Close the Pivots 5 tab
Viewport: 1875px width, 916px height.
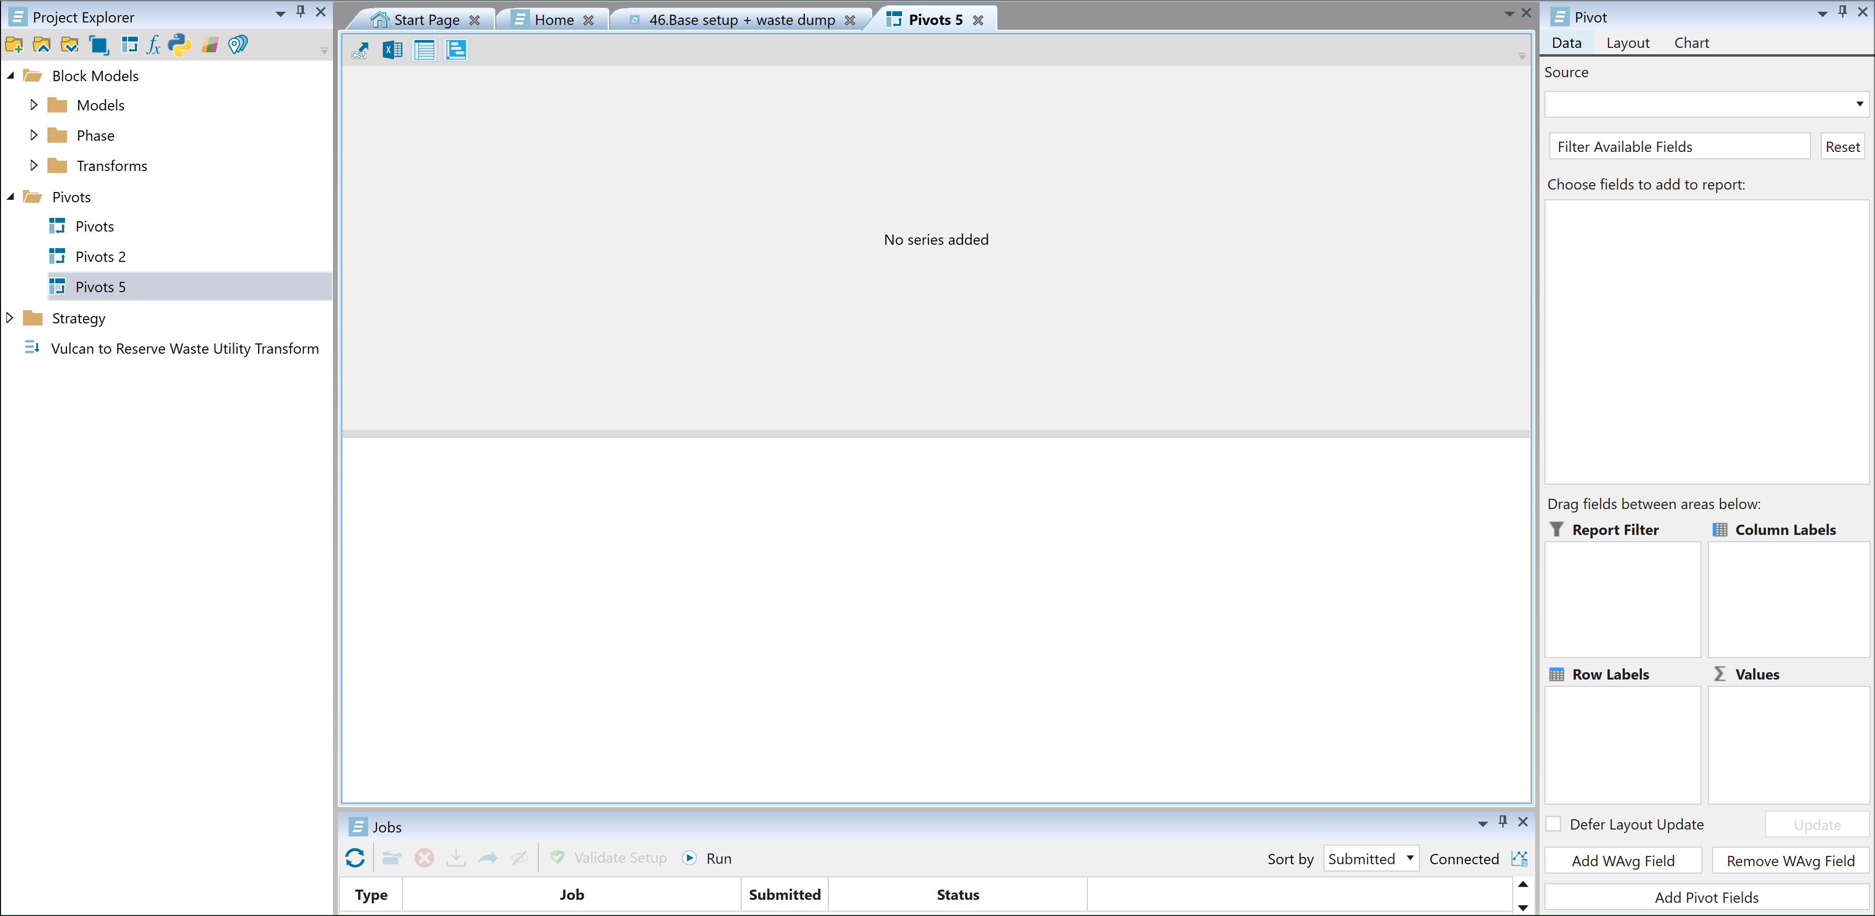(978, 21)
